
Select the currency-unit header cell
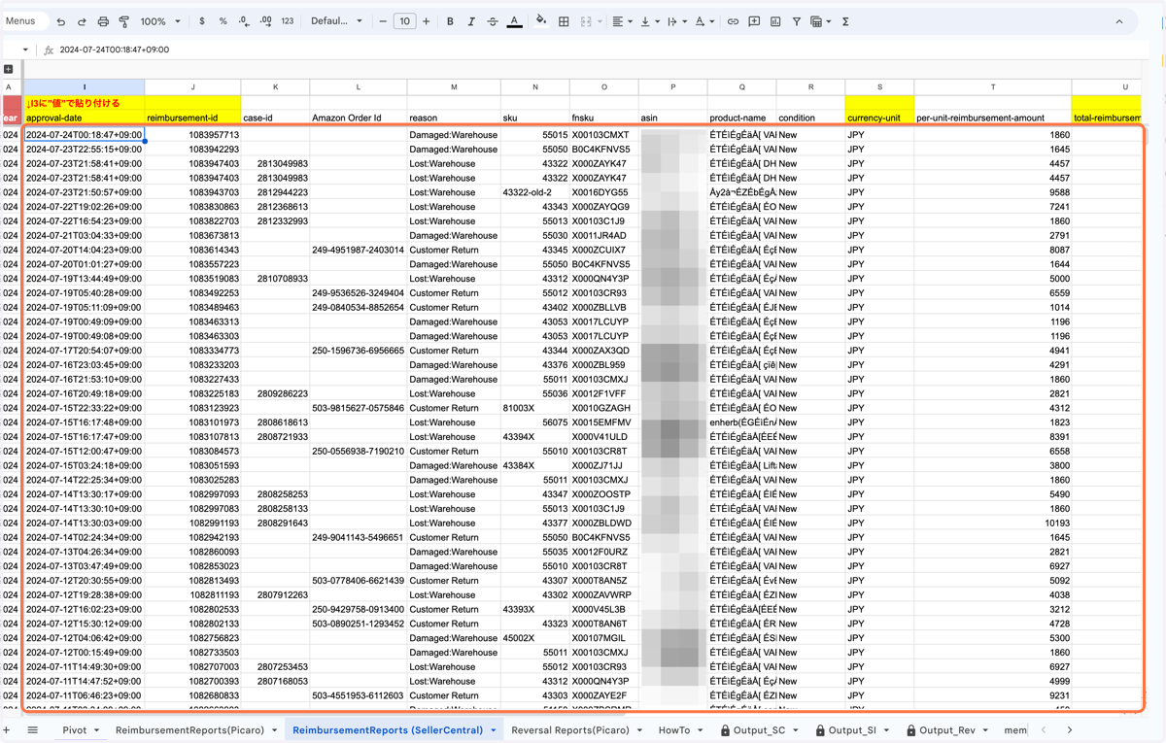pyautogui.click(x=879, y=118)
